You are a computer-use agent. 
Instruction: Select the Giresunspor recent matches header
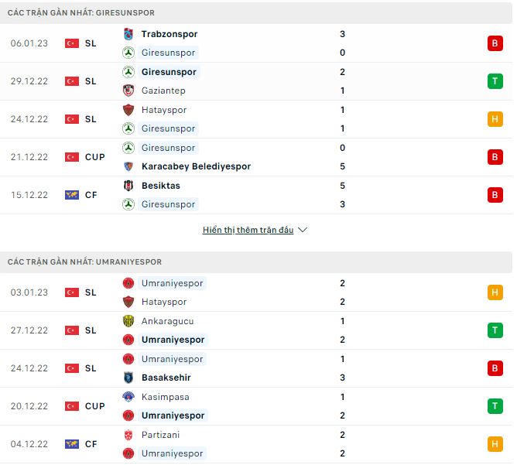pyautogui.click(x=81, y=13)
